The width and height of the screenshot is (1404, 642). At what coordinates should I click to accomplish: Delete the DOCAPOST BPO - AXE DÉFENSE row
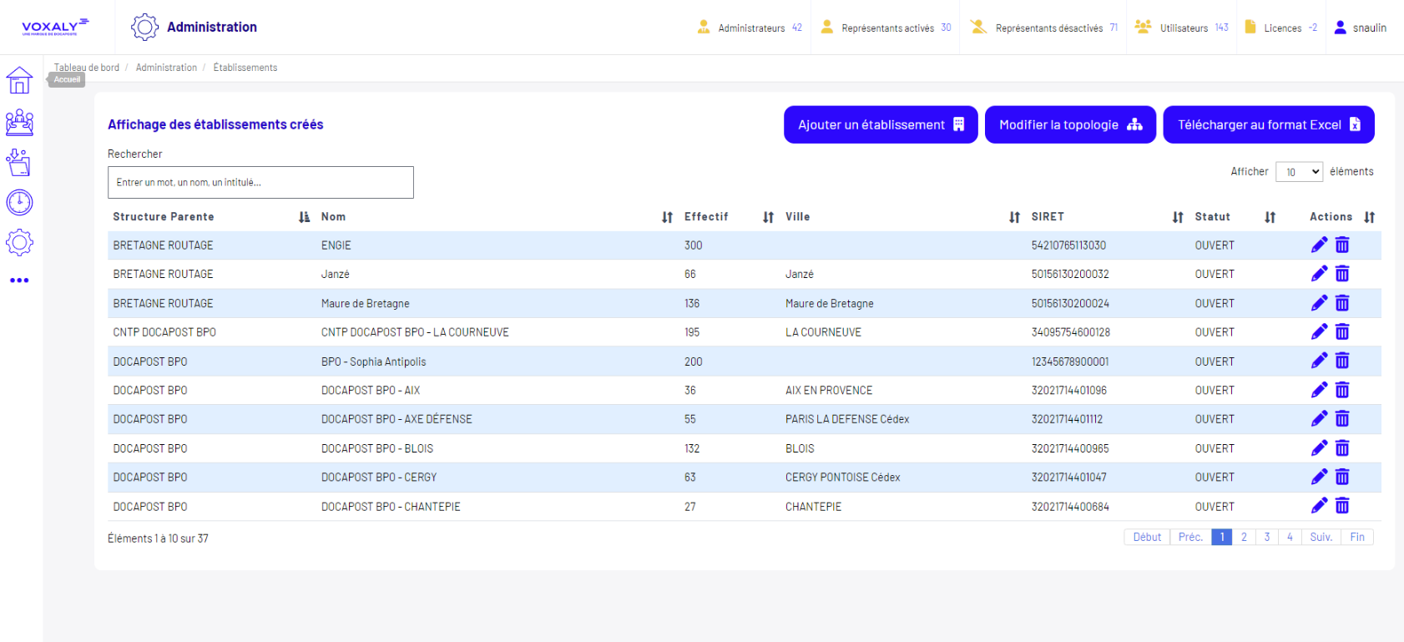point(1342,418)
